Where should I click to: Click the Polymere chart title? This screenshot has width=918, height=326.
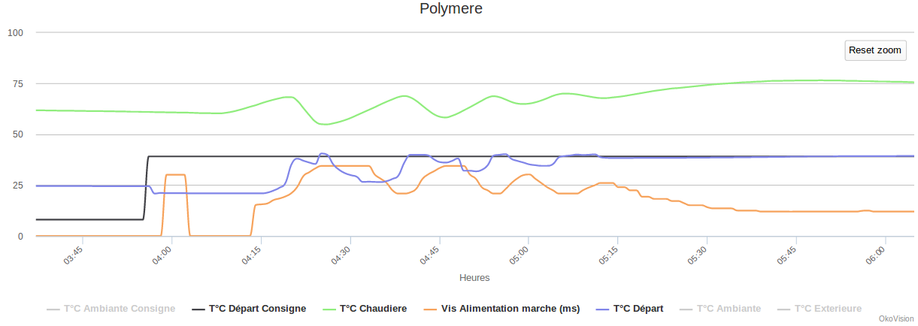tap(451, 9)
